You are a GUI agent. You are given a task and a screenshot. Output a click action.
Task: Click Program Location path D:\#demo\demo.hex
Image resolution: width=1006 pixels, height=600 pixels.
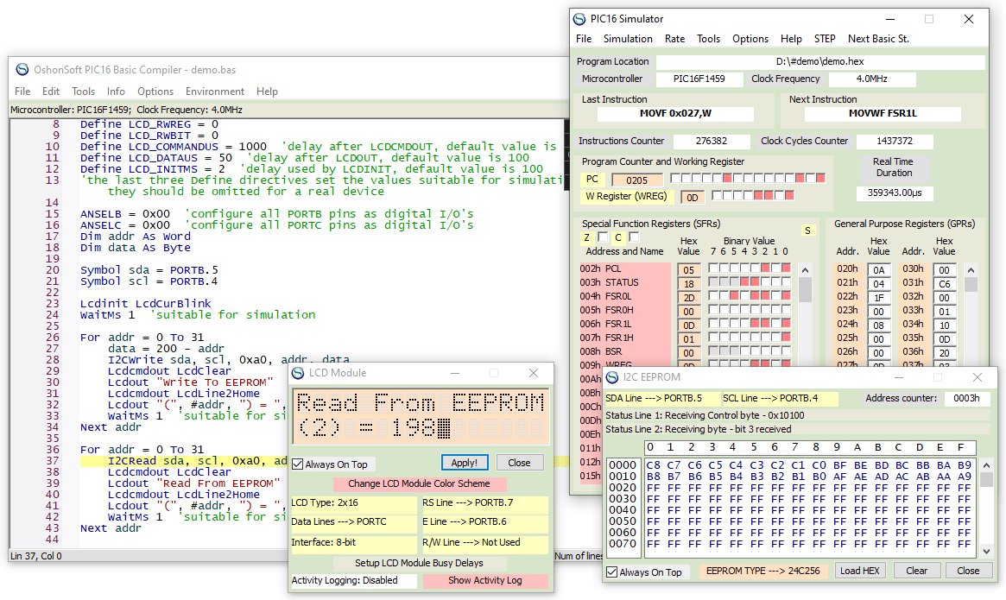820,61
